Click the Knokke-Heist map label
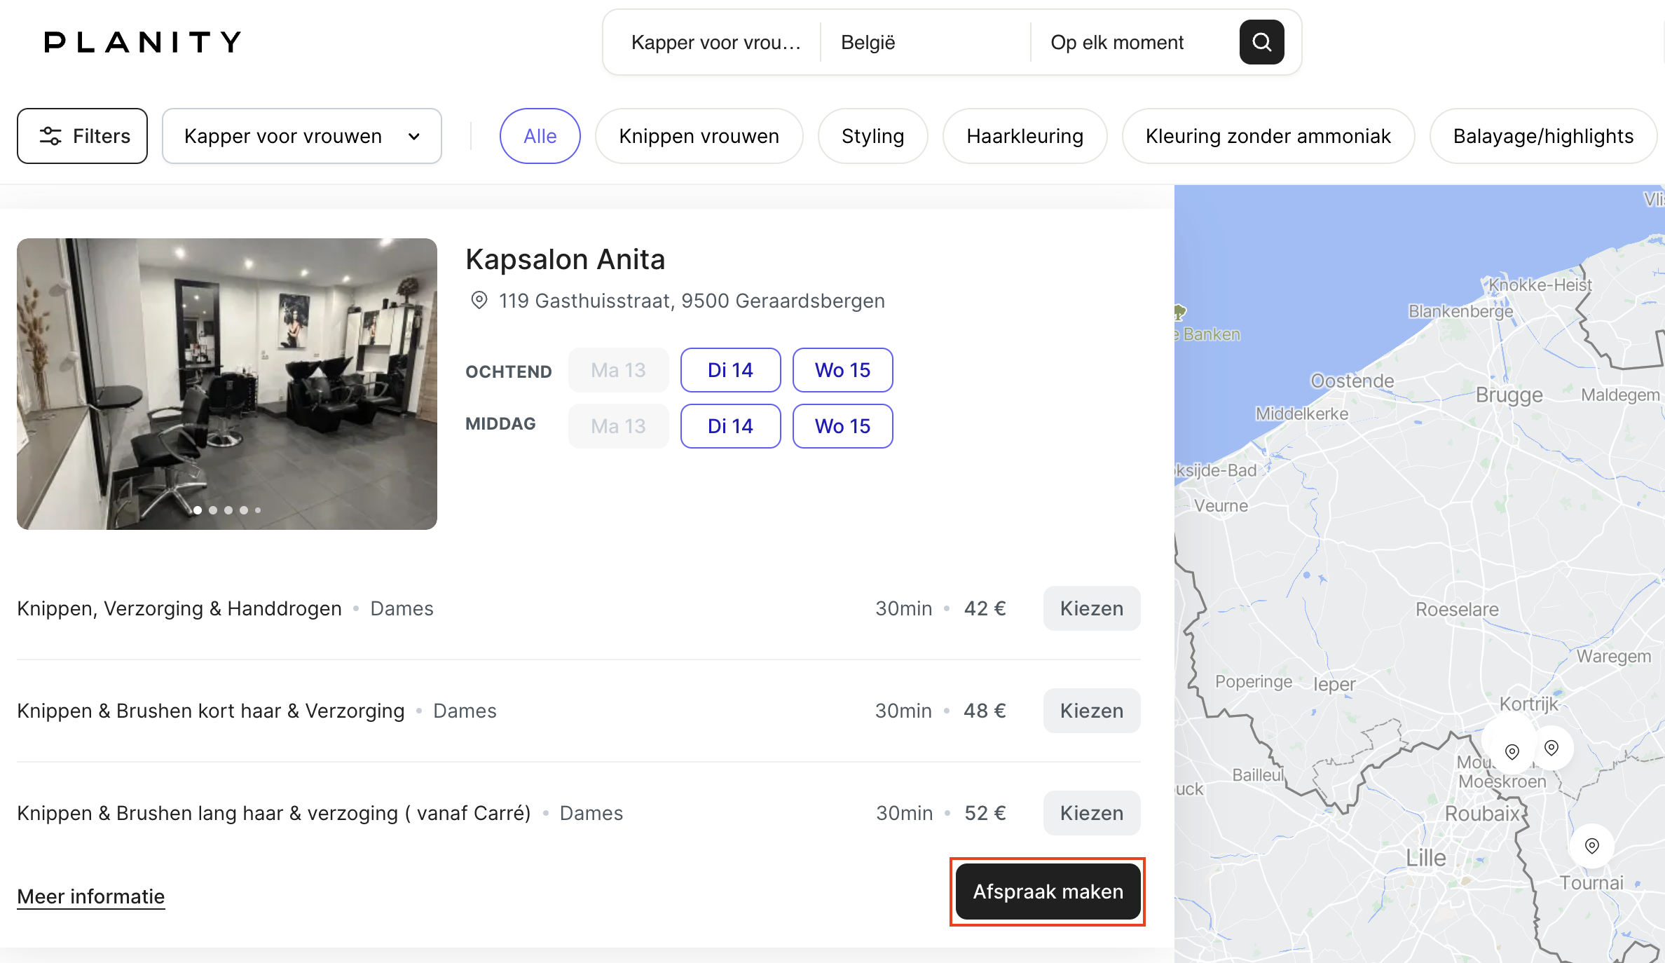The height and width of the screenshot is (963, 1665). (x=1540, y=285)
